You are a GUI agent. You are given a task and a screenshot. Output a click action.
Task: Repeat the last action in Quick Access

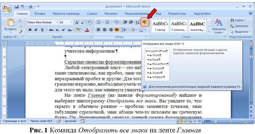[x=31, y=7]
